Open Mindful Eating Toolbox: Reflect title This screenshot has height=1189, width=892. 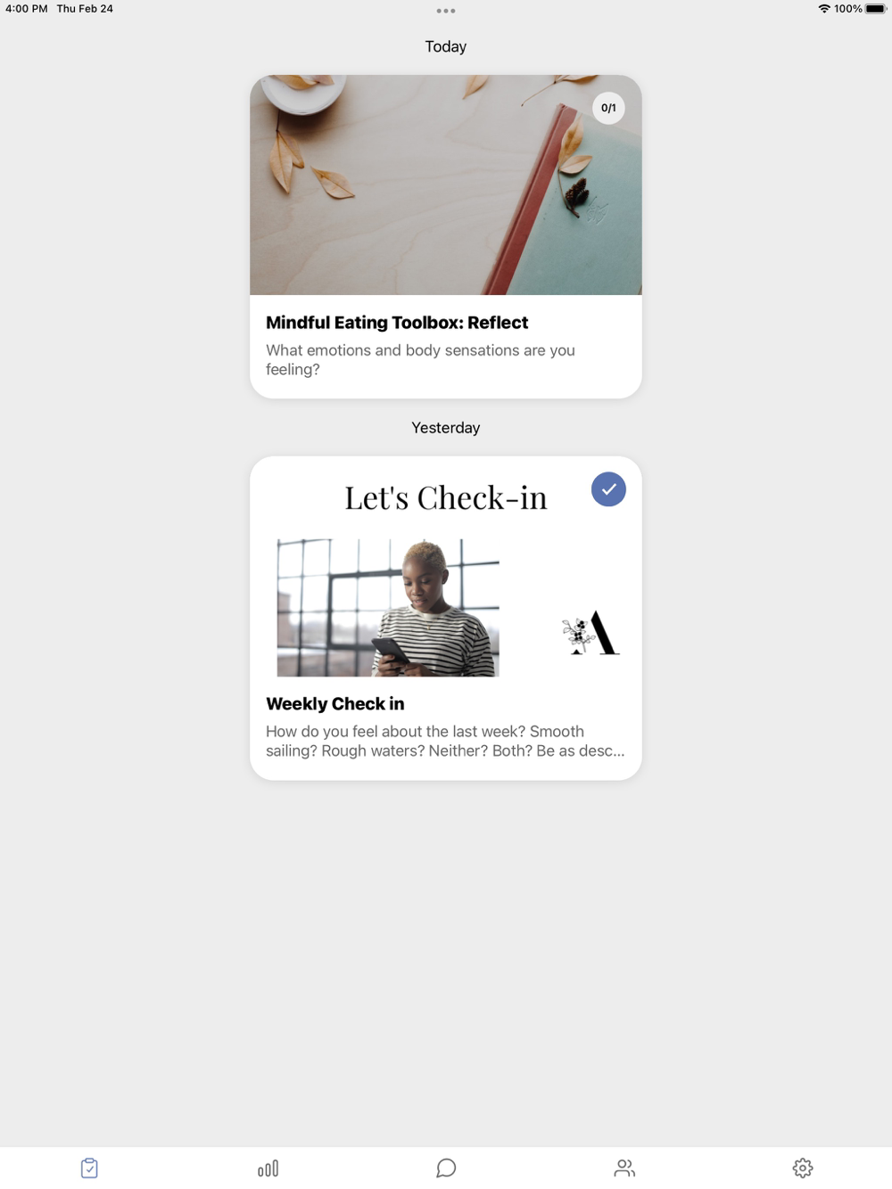(x=397, y=323)
